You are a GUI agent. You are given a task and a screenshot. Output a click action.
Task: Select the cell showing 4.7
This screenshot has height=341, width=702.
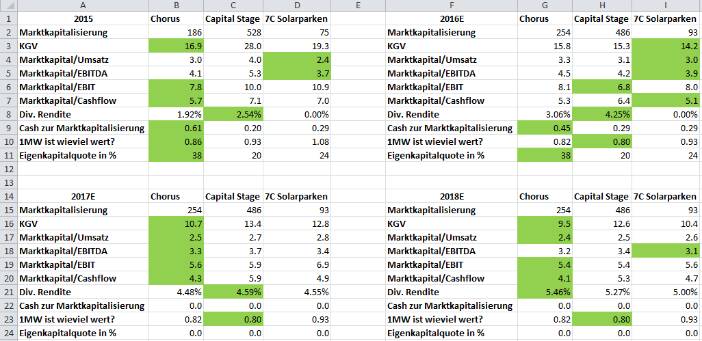pos(666,278)
